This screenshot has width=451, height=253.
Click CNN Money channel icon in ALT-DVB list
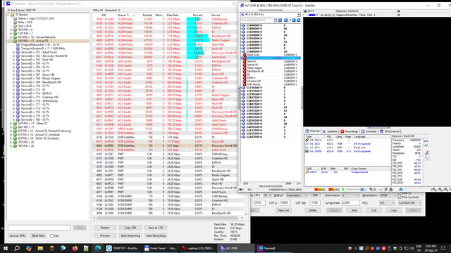[245, 84]
